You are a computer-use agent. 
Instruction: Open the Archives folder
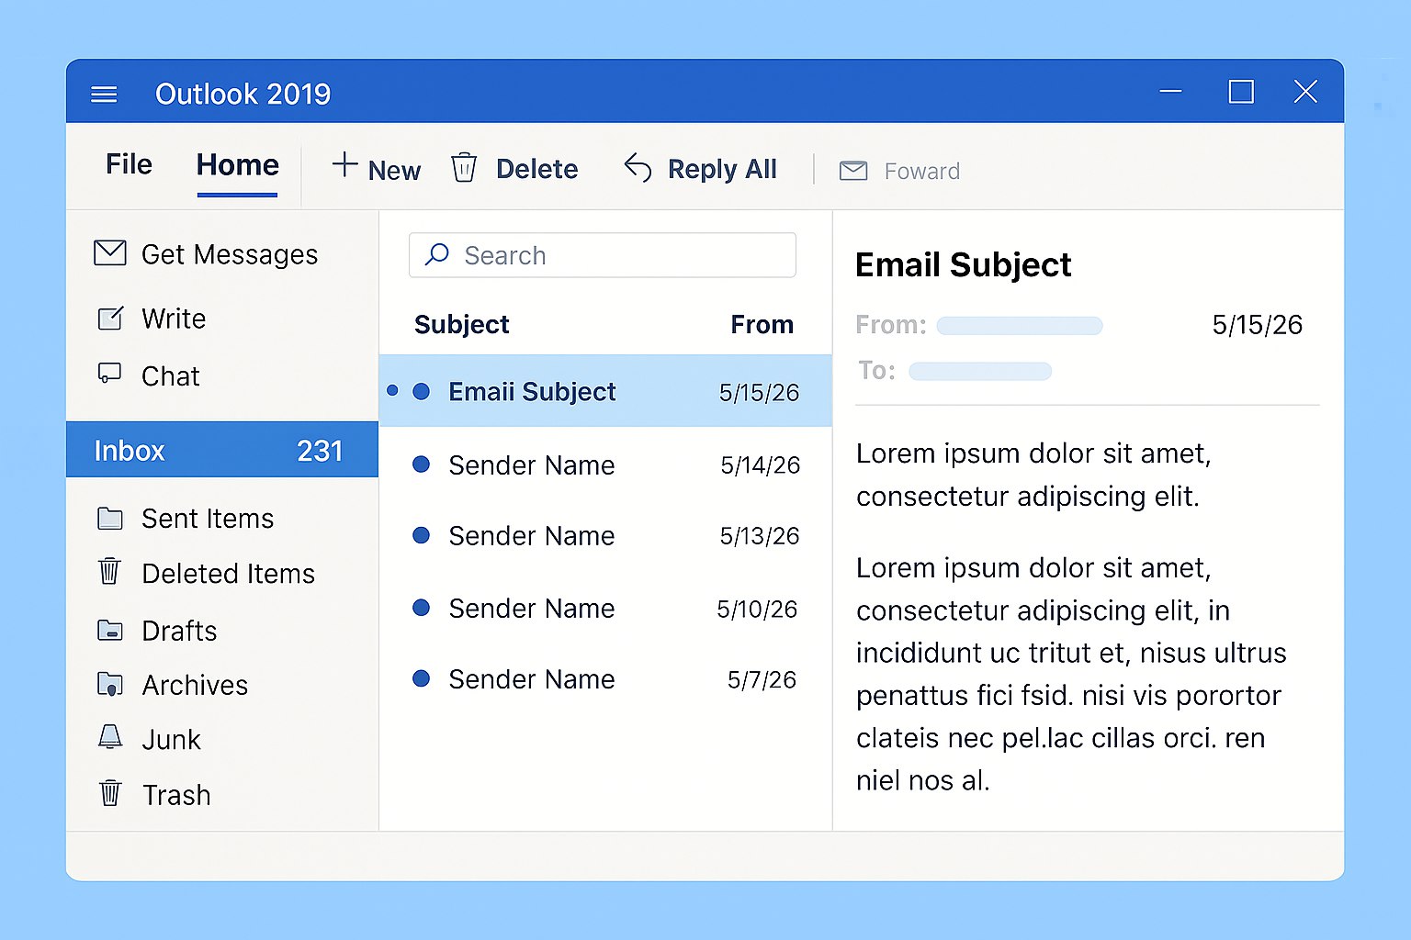tap(195, 684)
